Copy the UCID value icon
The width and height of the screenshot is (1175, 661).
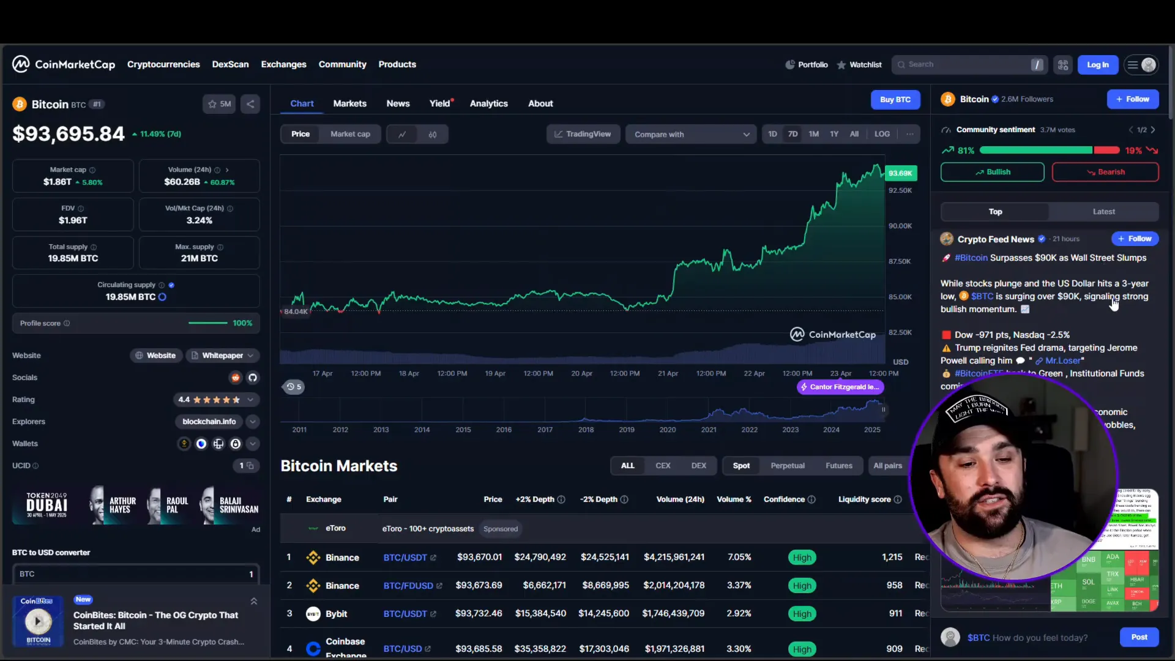tap(250, 466)
